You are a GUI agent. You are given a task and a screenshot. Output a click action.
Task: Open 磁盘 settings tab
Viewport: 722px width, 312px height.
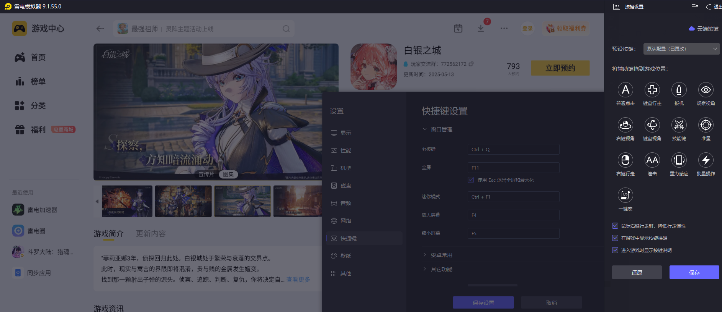point(364,186)
